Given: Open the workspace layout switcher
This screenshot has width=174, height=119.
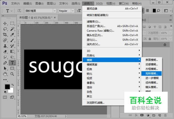Looking at the screenshot, I should click(x=166, y=11).
